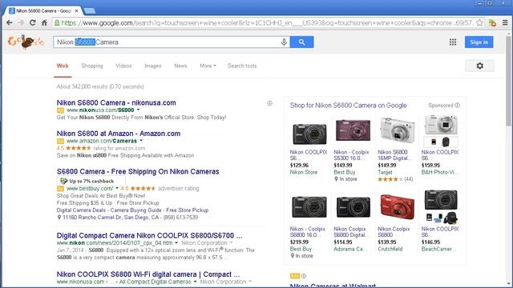
Task: Open S6800 Camera Free Shipping Best Buy result
Action: click(x=138, y=171)
